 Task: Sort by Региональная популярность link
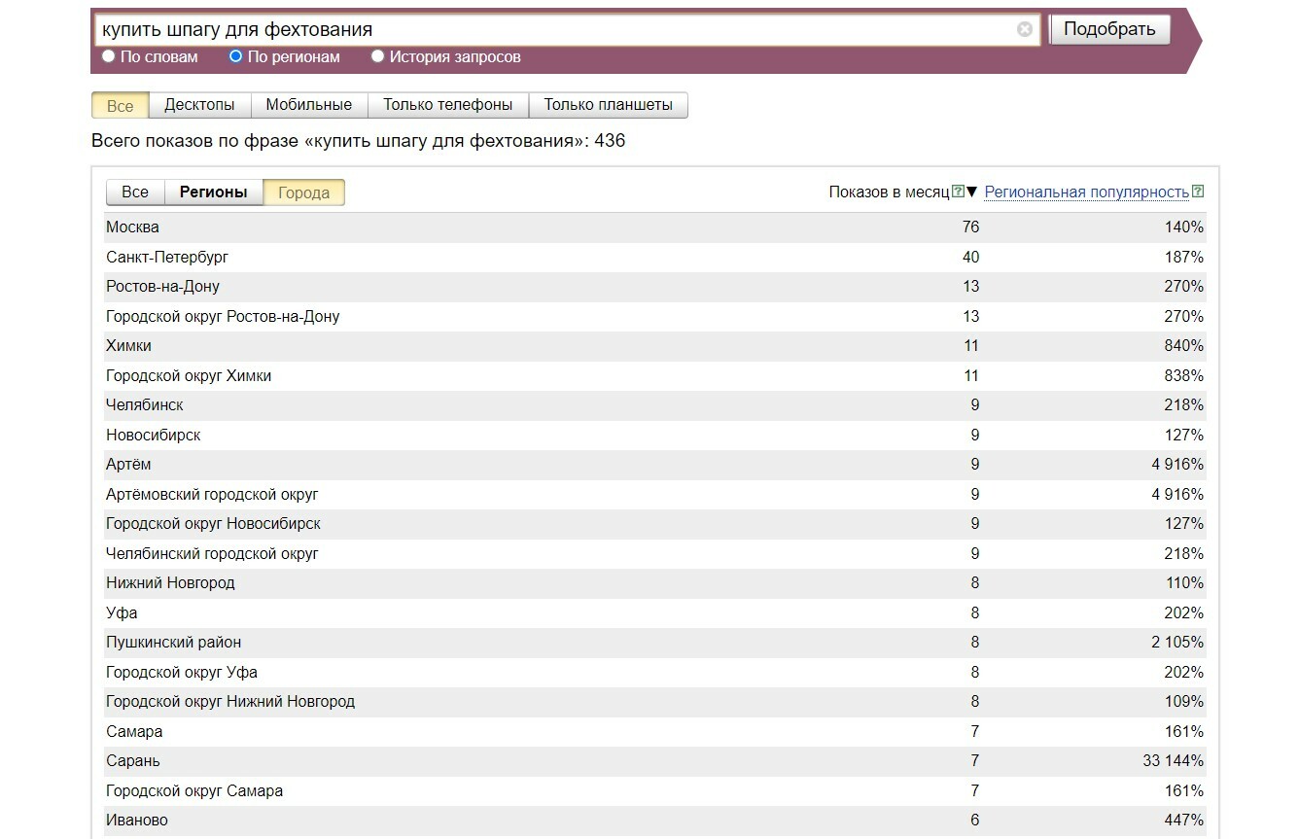coord(1086,192)
